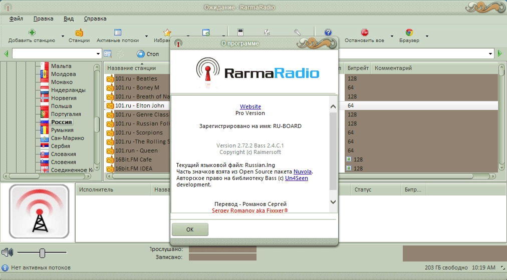
Task: Select Мальта in the country tree
Action: point(61,66)
